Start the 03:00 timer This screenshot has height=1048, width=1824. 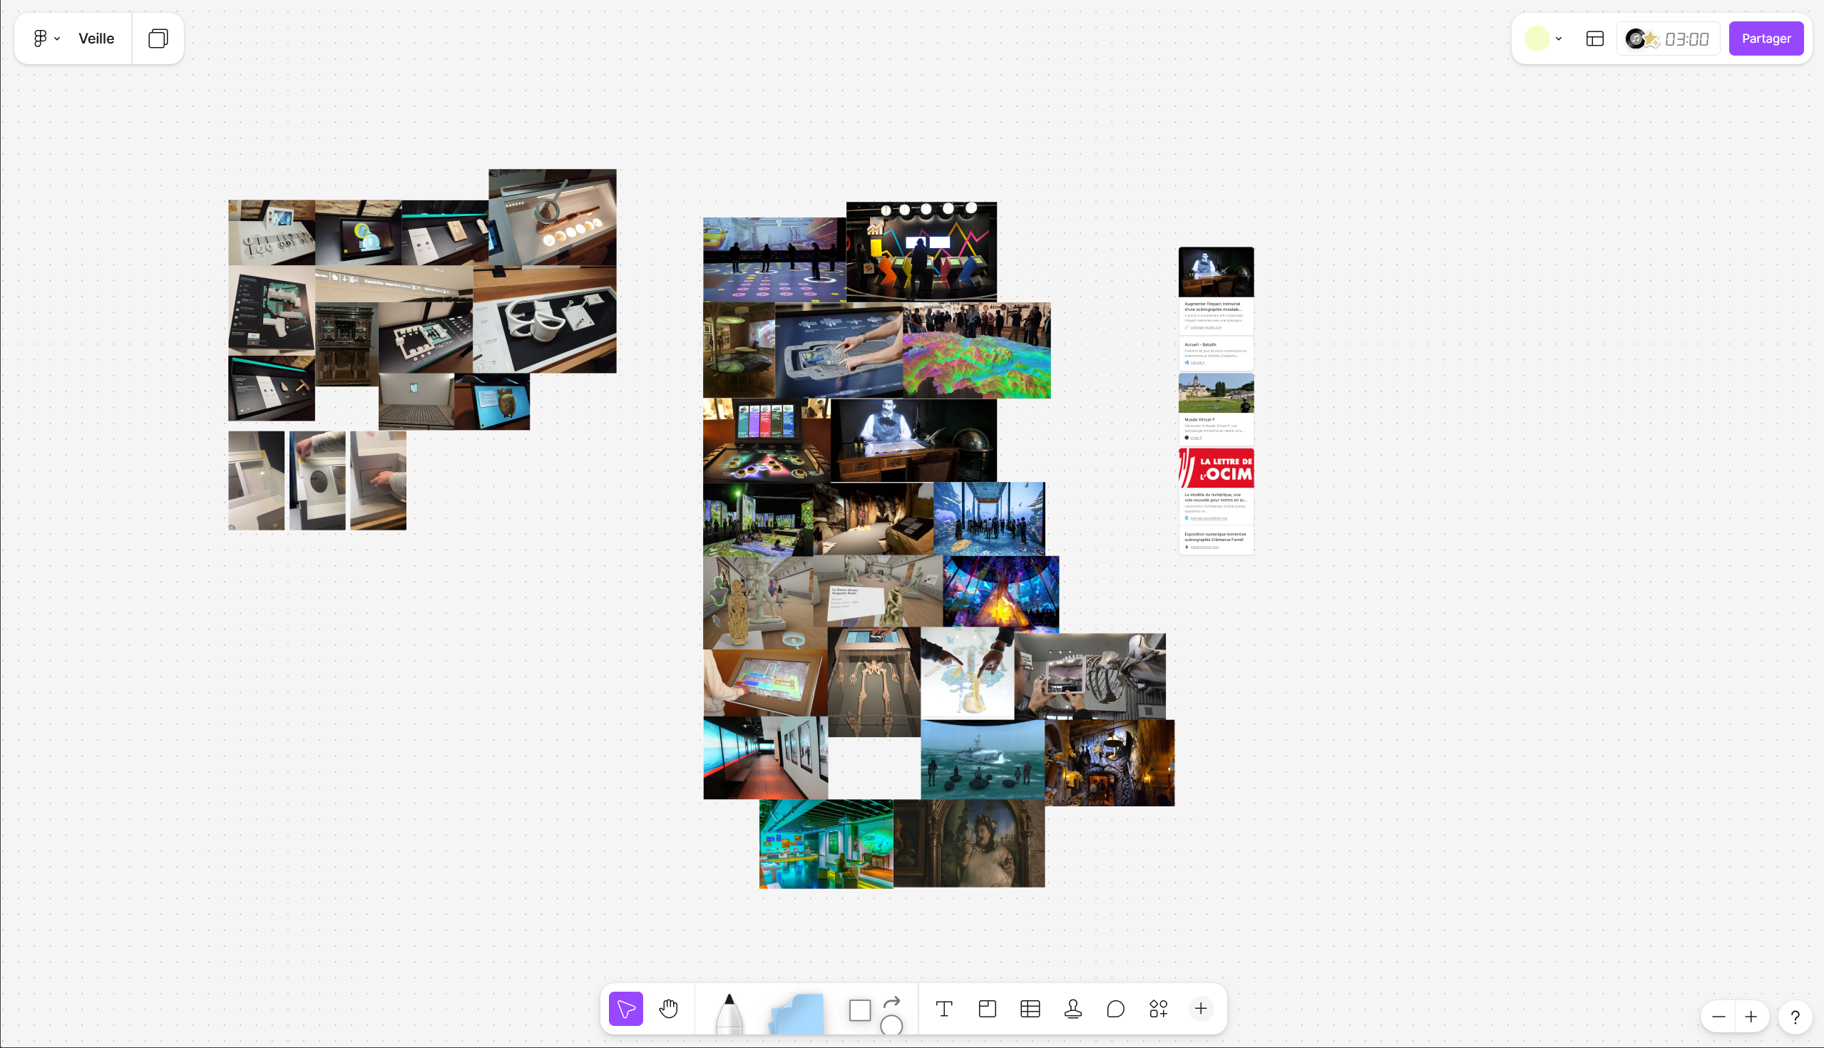(x=1686, y=39)
